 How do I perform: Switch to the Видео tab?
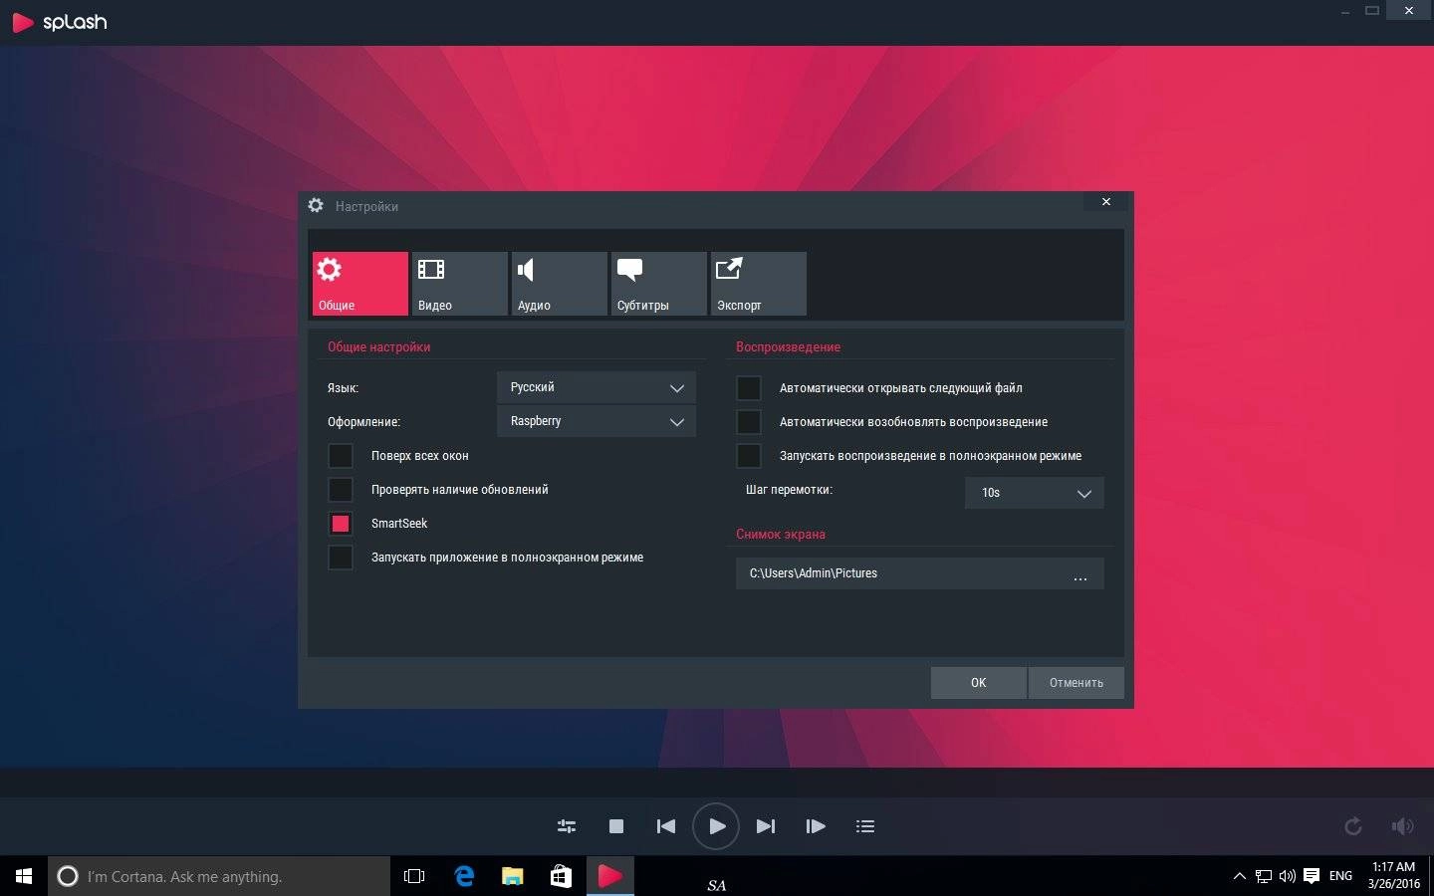tap(459, 284)
